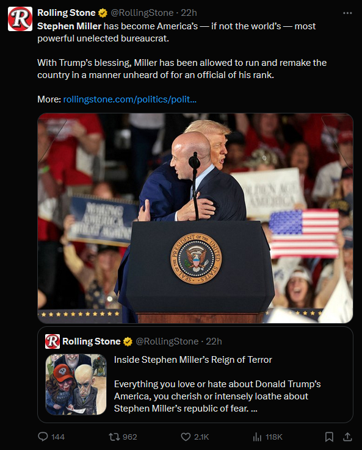The height and width of the screenshot is (450, 362).
Task: Open the rollingstone.com/politics article link
Action: pos(130,99)
